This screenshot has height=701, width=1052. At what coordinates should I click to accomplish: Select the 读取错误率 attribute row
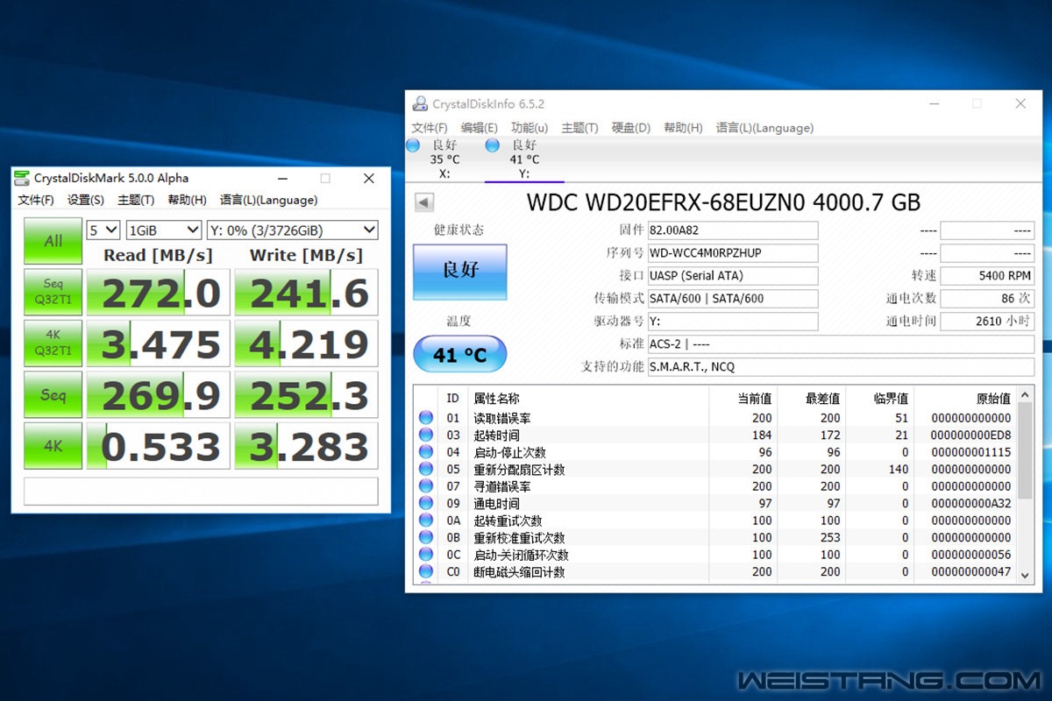point(715,418)
